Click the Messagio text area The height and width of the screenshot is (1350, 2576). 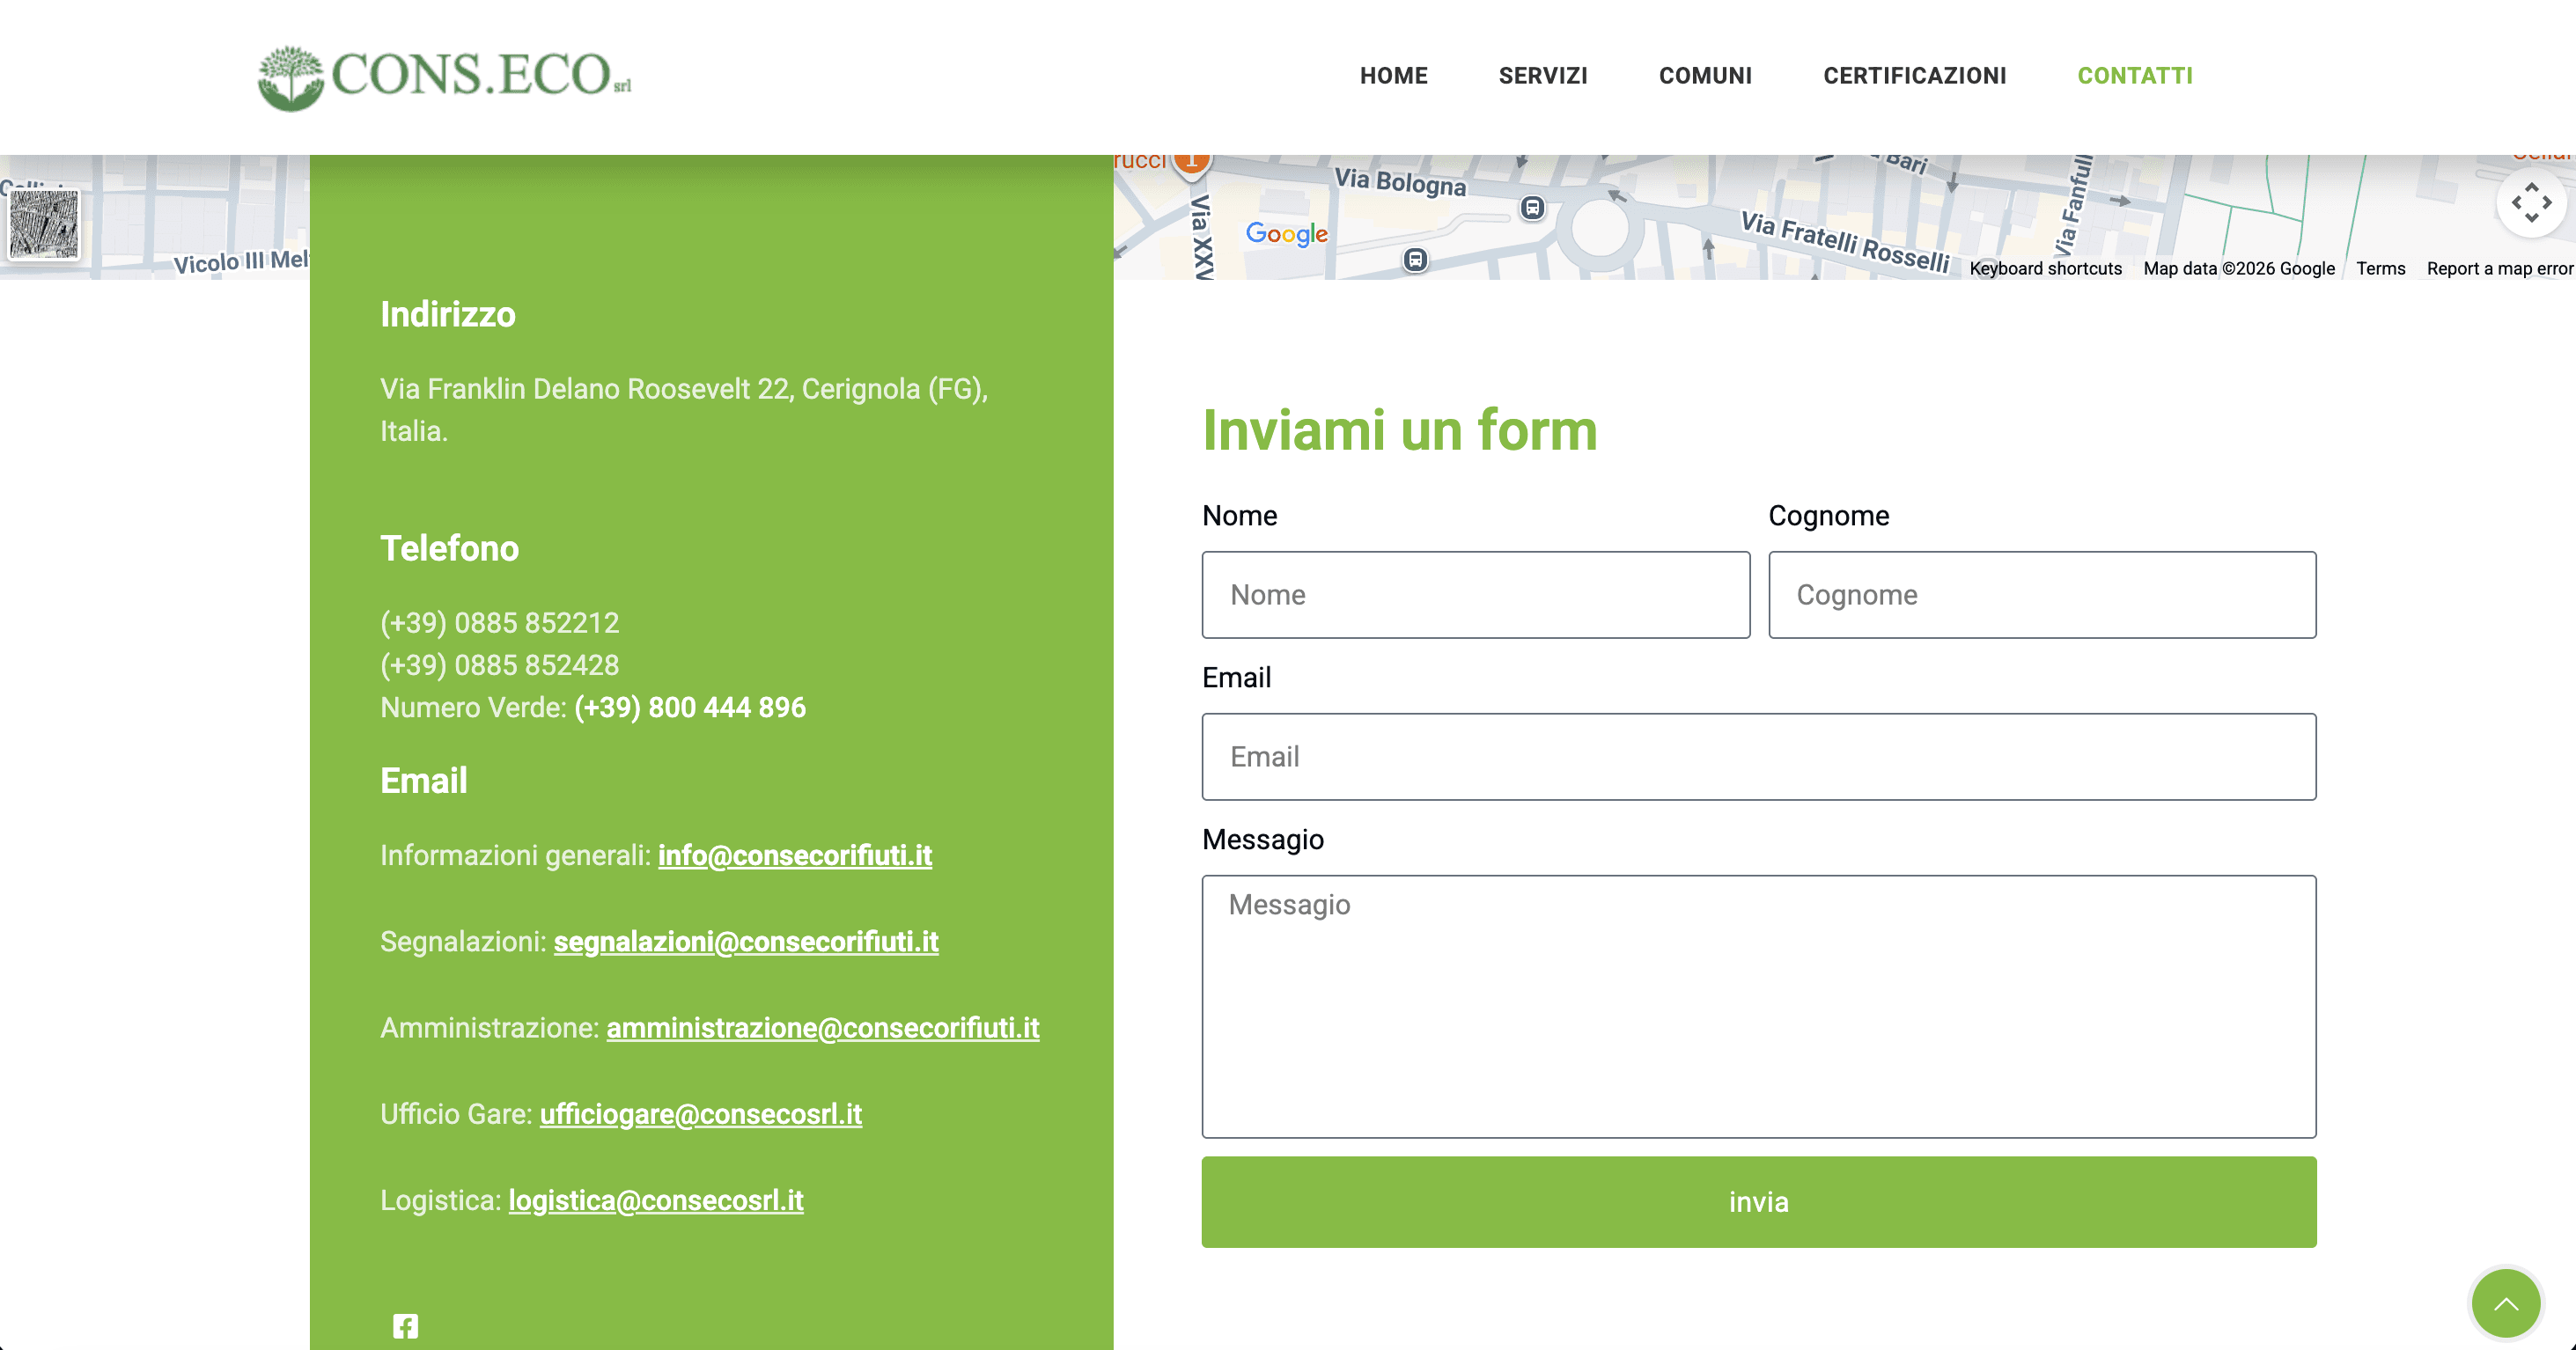tap(1758, 1005)
